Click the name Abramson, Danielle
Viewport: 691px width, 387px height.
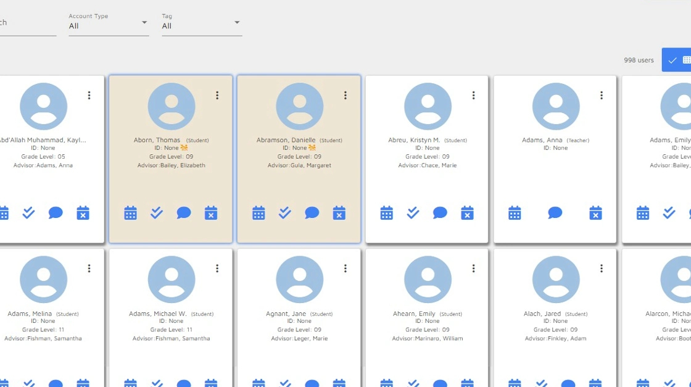click(286, 139)
